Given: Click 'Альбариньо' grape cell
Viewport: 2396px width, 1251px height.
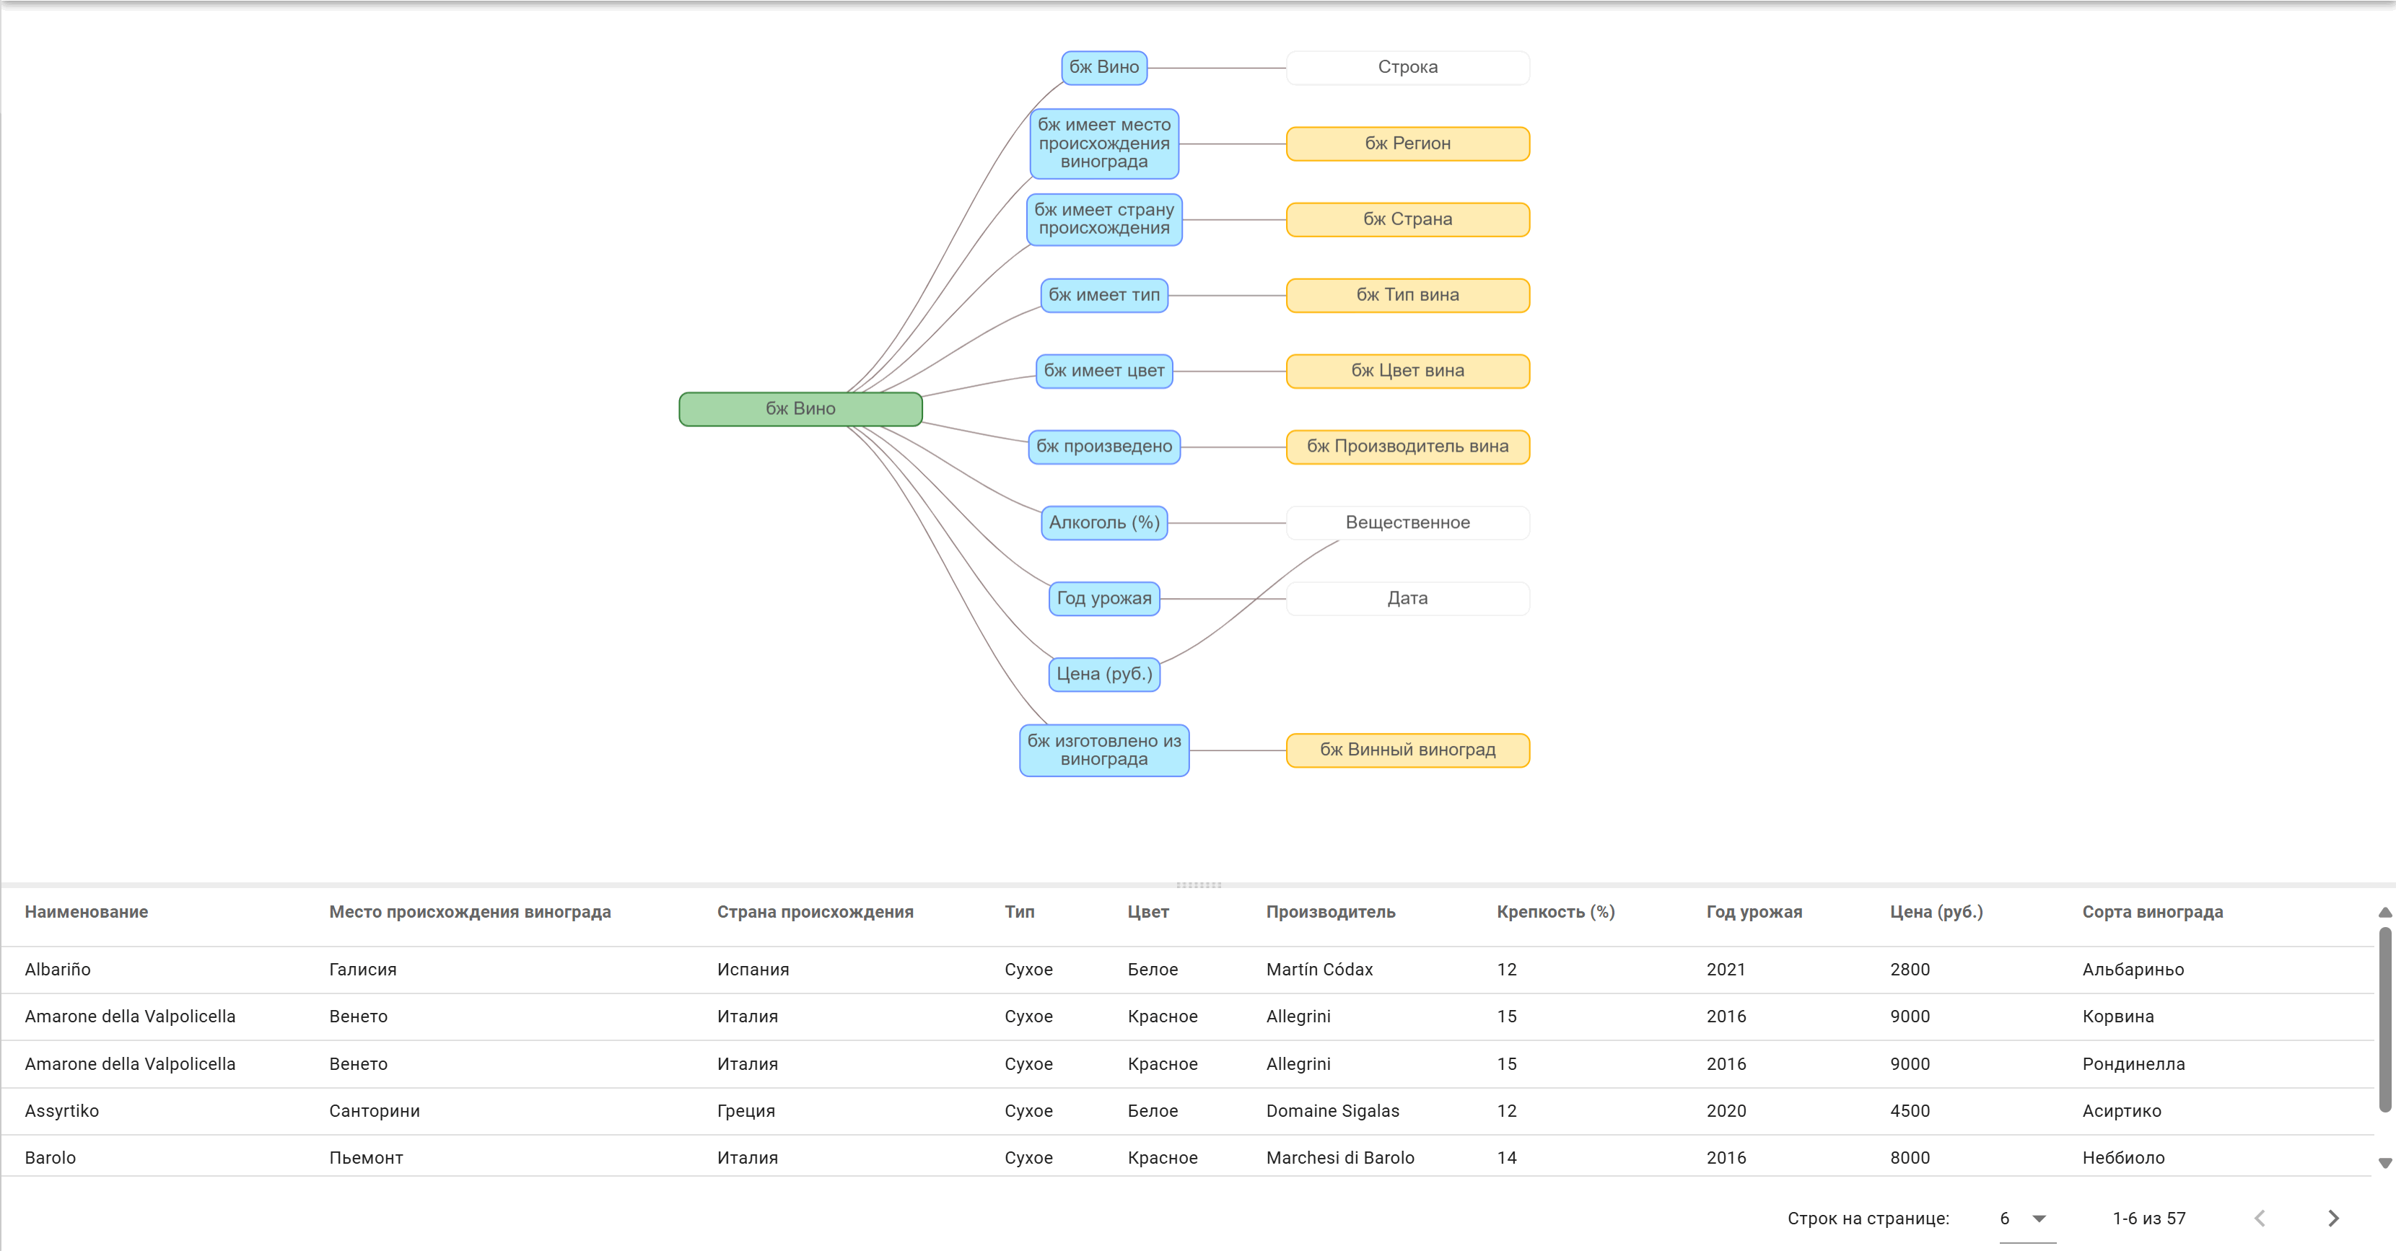Looking at the screenshot, I should tap(2133, 969).
